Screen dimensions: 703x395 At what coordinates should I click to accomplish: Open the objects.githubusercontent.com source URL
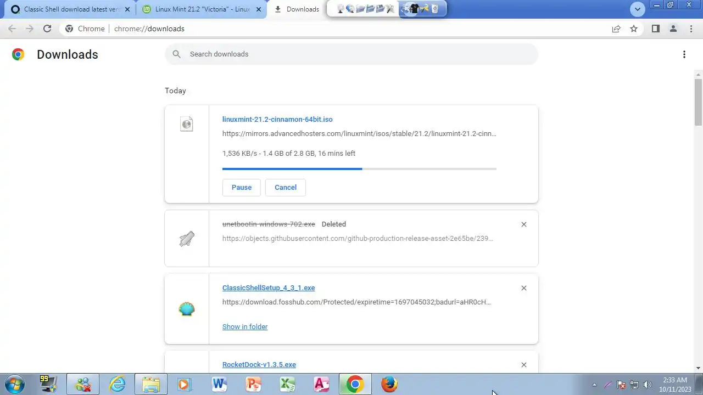[x=358, y=238]
